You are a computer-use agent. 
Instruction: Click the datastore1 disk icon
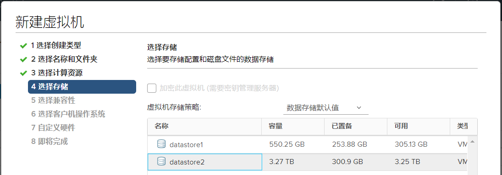click(x=161, y=144)
